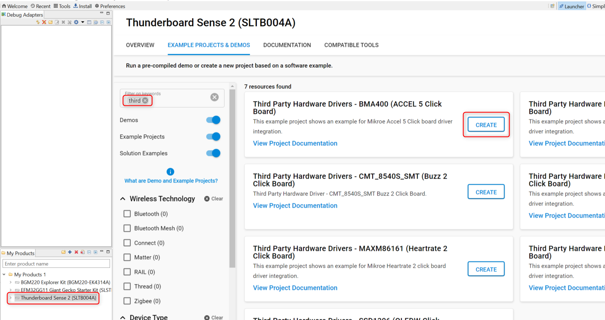This screenshot has height=320, width=605.
Task: Click blue plus add product icon
Action: click(x=70, y=252)
